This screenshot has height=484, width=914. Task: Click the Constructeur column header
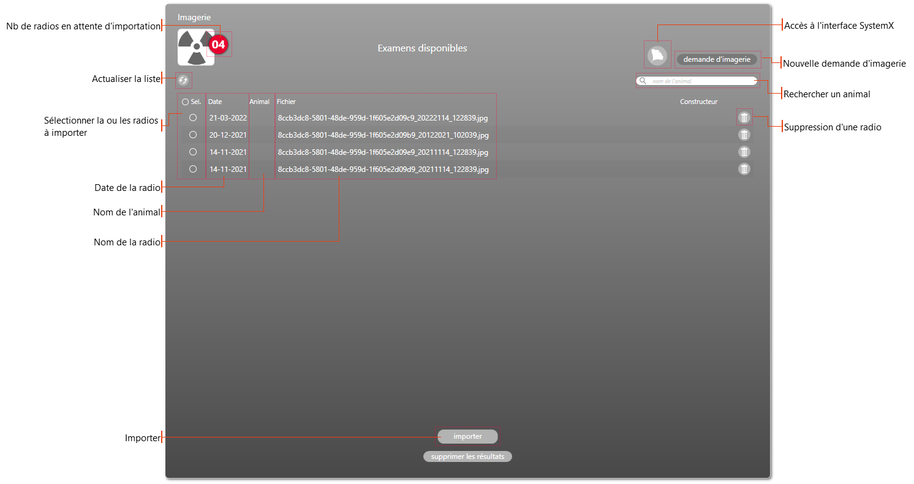point(698,102)
